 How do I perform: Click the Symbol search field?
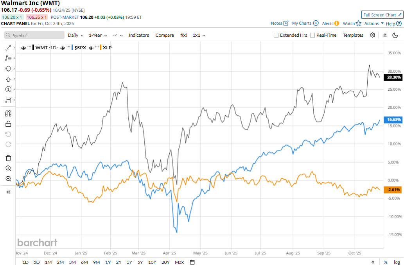click(x=34, y=35)
